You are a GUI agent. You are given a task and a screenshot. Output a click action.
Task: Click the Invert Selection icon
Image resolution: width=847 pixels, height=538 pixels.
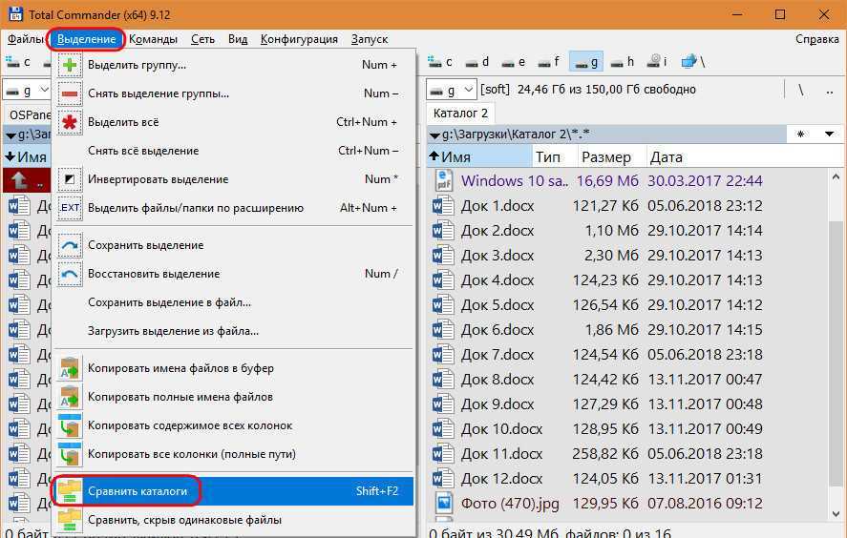(71, 179)
